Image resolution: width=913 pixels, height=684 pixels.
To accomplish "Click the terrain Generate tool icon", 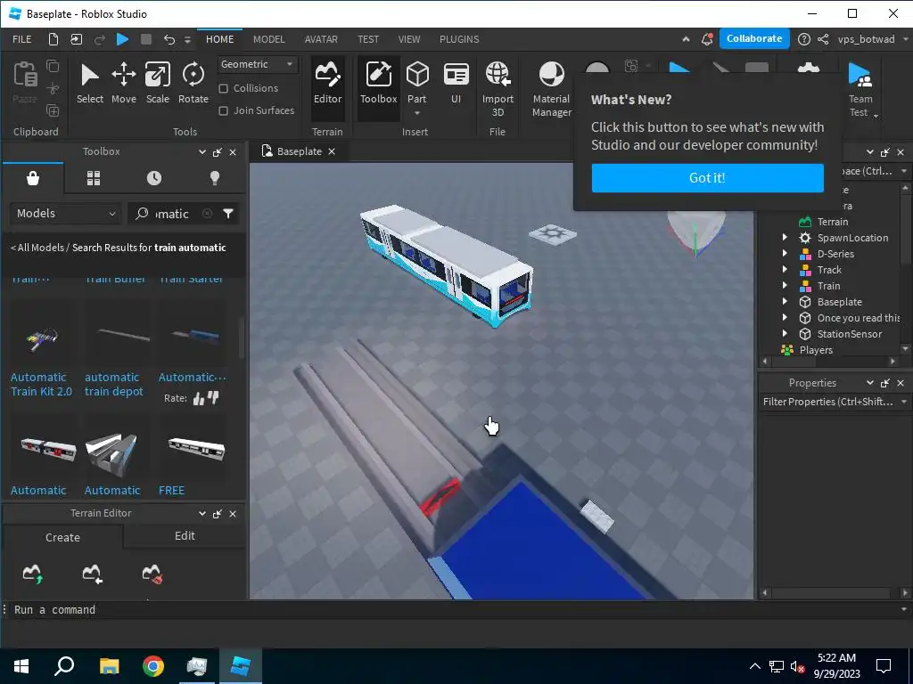I will [x=33, y=574].
